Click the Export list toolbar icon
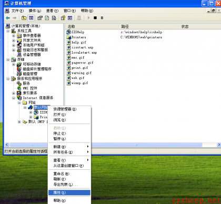Screen dimensions: 221x204 (54, 18)
